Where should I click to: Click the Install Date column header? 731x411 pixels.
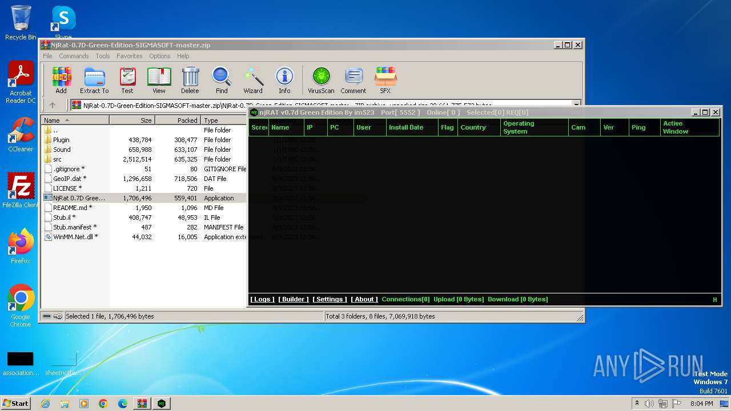pyautogui.click(x=412, y=127)
